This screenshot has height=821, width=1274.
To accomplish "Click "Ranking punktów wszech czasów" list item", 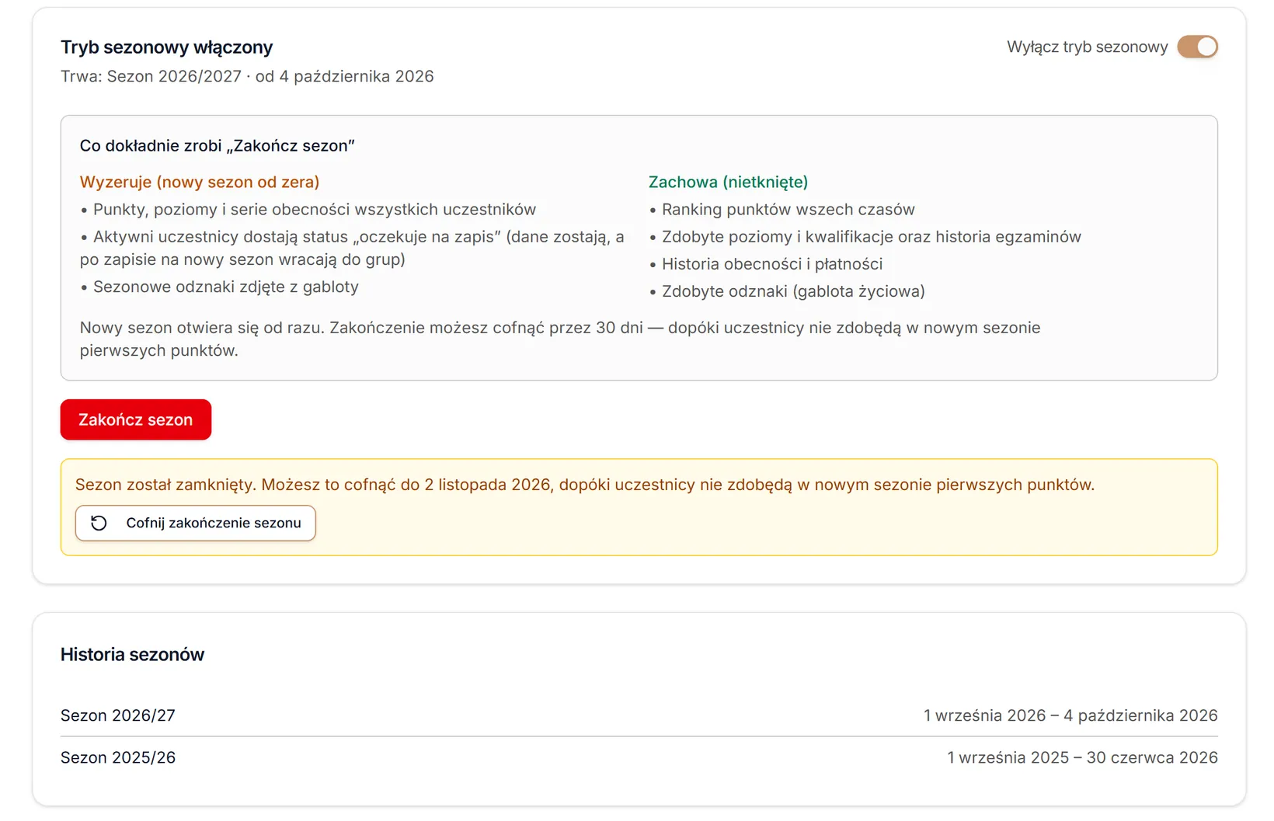I will coord(782,210).
